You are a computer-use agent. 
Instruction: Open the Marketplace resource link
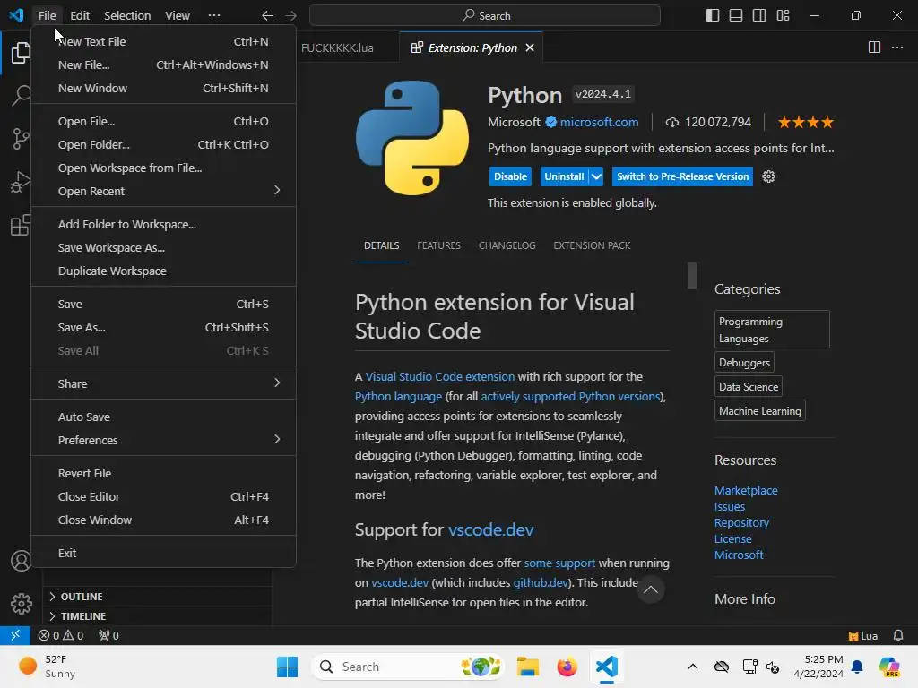click(x=746, y=490)
